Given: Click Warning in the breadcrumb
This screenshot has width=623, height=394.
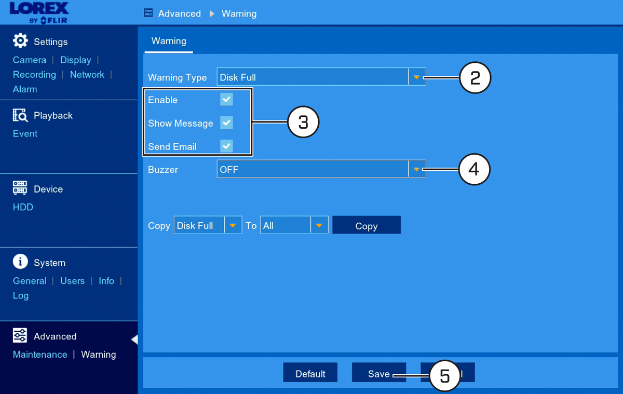Looking at the screenshot, I should [x=239, y=13].
